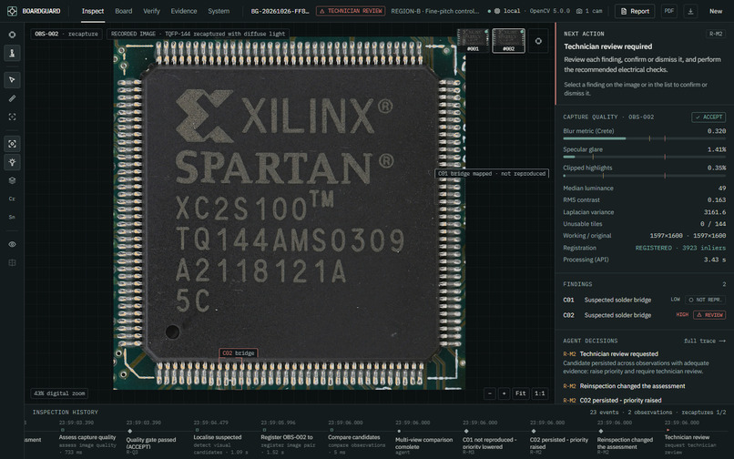Toggle the Sn channel button
The height and width of the screenshot is (459, 734).
pos(12,217)
